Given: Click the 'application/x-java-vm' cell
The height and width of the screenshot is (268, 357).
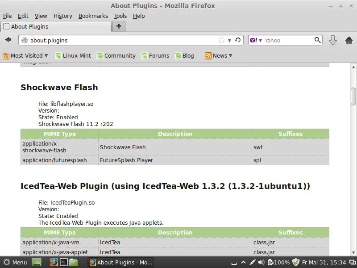Looking at the screenshot, I should click(x=59, y=242).
